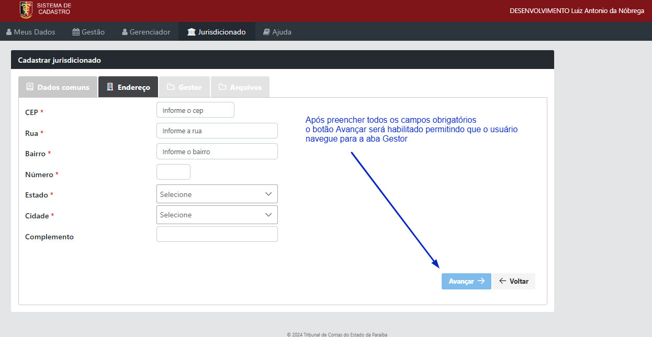Focus the Número input box
Image resolution: width=652 pixels, height=337 pixels.
[x=173, y=172]
